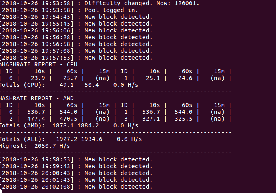Click the 'HASHRATE REPORT - CPU' heading
Screen dimensions: 276x193
(39, 64)
